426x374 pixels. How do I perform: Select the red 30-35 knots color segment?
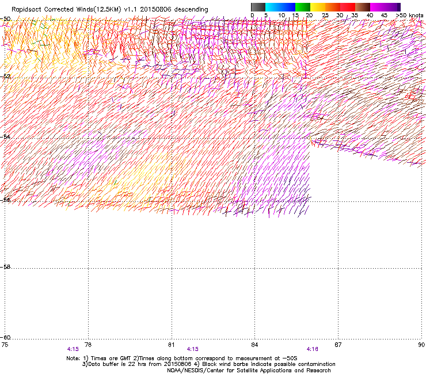(x=348, y=7)
